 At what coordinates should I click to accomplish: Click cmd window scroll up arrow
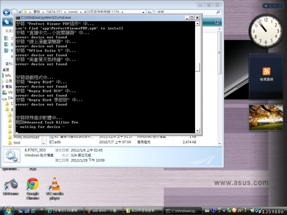(197, 24)
